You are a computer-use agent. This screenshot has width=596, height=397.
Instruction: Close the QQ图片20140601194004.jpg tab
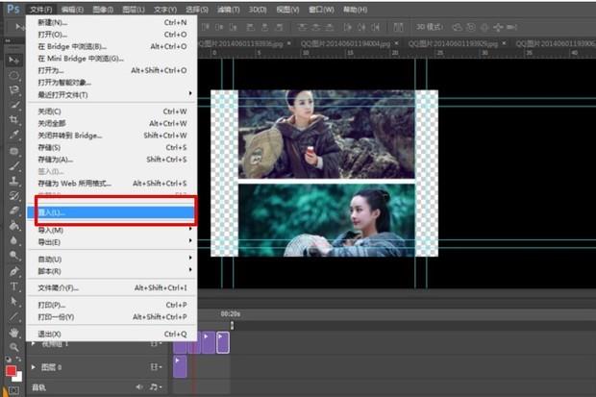click(x=397, y=43)
